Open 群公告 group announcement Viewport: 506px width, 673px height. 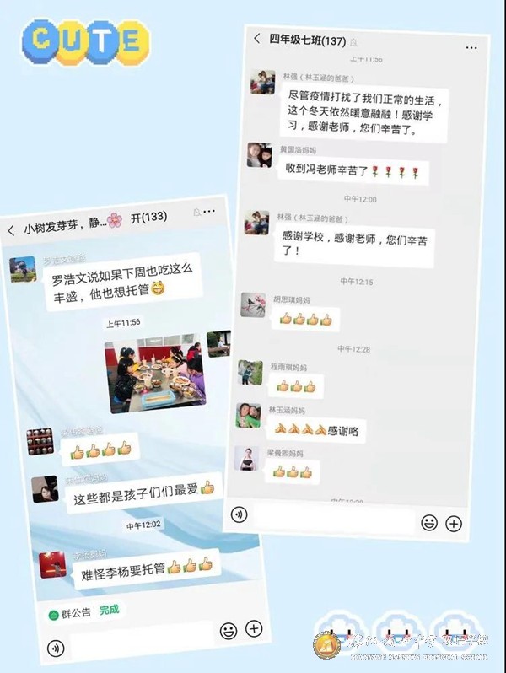(70, 613)
